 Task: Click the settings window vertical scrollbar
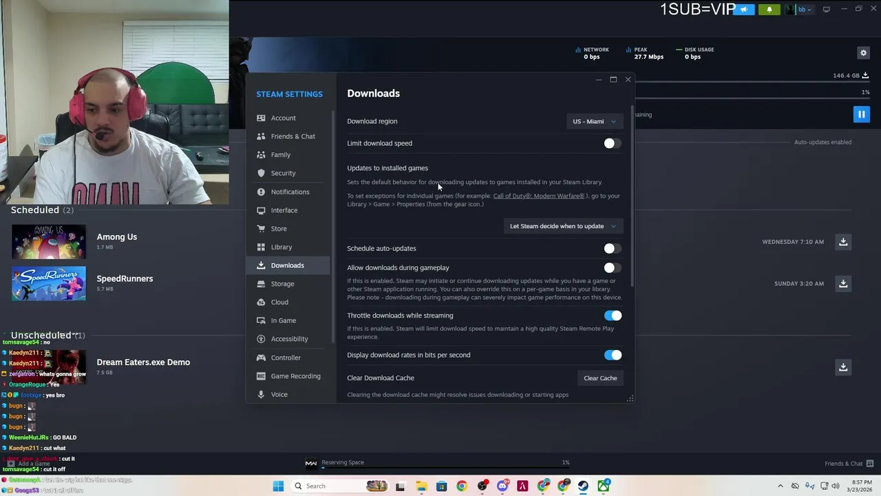[631, 196]
